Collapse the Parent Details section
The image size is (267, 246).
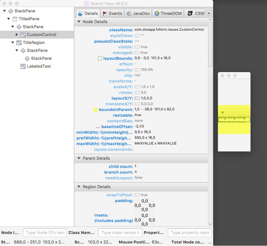coord(79,158)
